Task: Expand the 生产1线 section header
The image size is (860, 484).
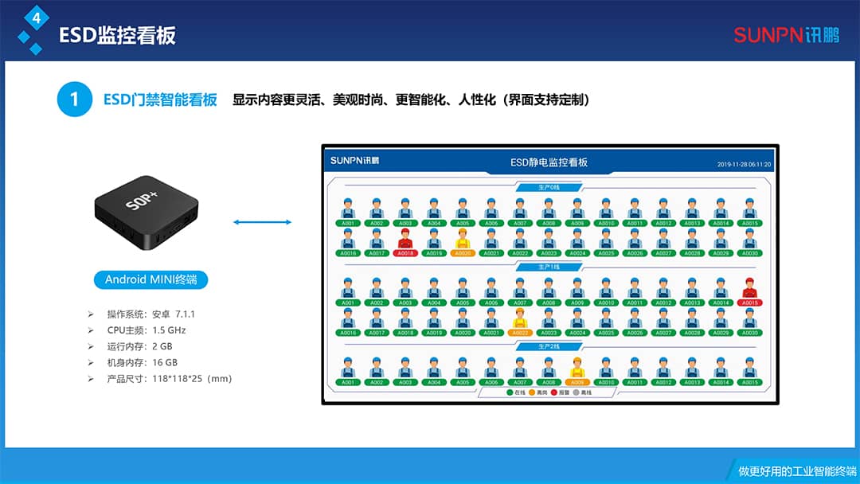Action: 549,264
